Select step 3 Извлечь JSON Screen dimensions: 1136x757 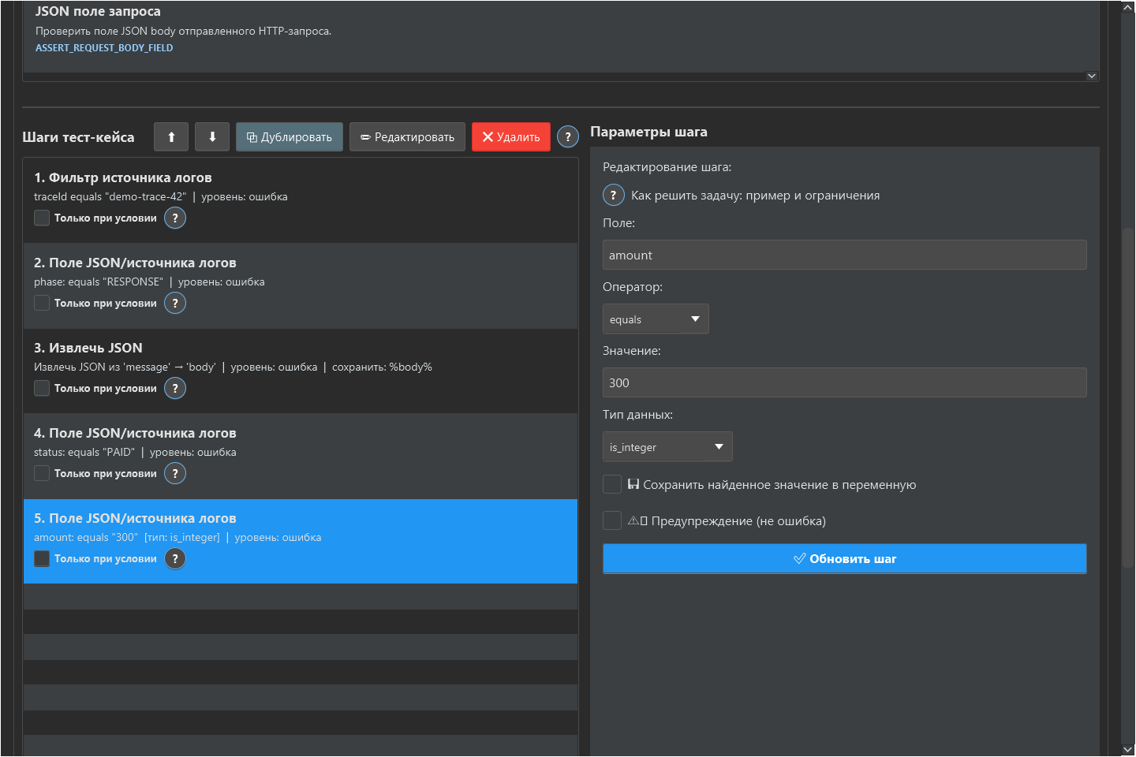(x=301, y=371)
